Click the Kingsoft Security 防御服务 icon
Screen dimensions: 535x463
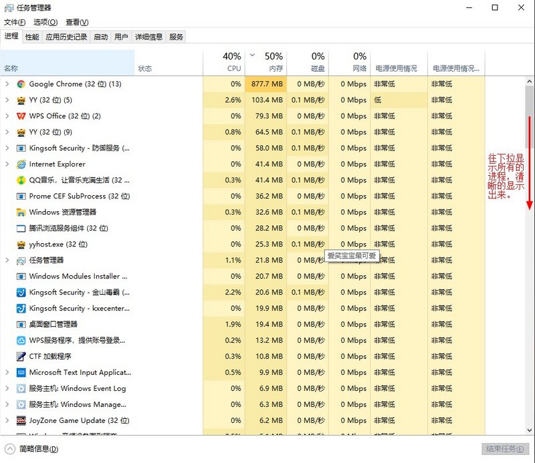click(21, 148)
